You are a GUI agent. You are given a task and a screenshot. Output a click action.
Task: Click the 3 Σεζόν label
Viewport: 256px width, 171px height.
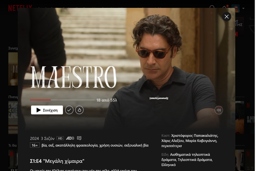pos(47,139)
